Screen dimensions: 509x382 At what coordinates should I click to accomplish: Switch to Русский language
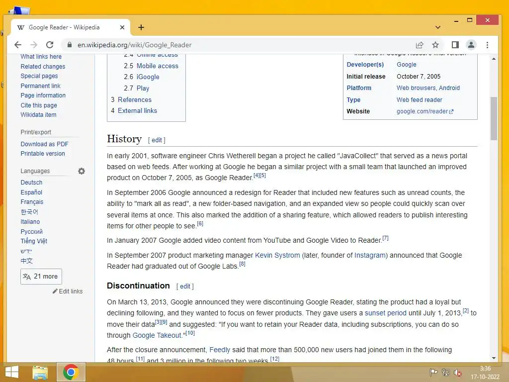[31, 232]
